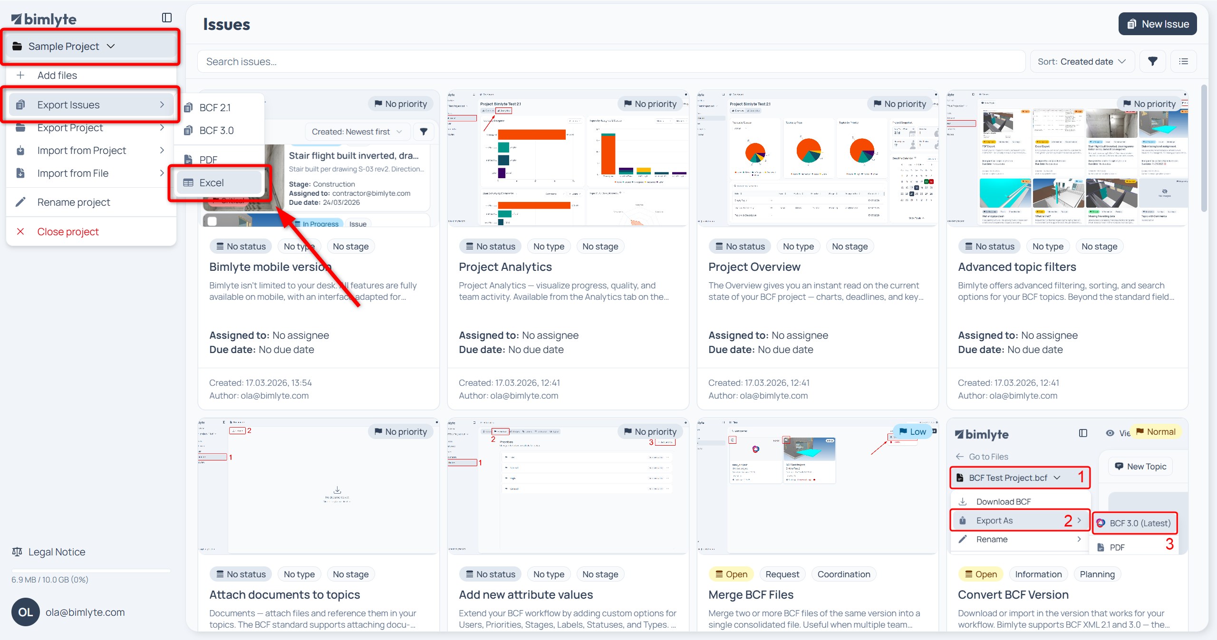Viewport: 1217px width, 640px height.
Task: Click the PDF document icon
Action: [188, 160]
